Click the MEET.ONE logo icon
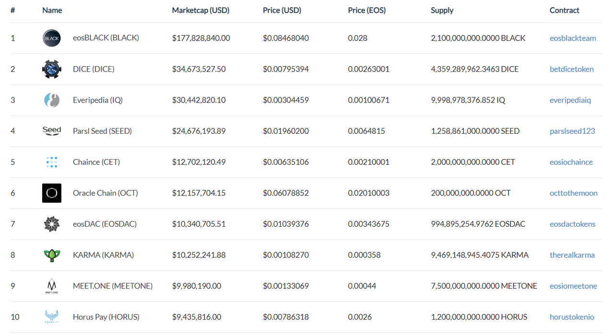Screen dimensions: 614x336 coord(51,286)
